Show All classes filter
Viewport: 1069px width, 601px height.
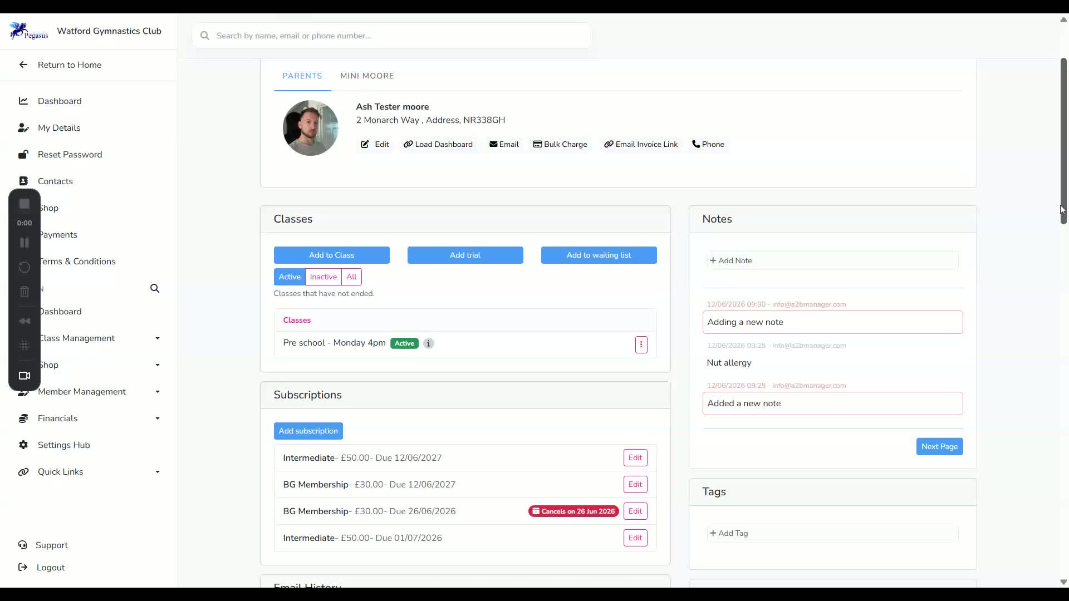tap(351, 277)
